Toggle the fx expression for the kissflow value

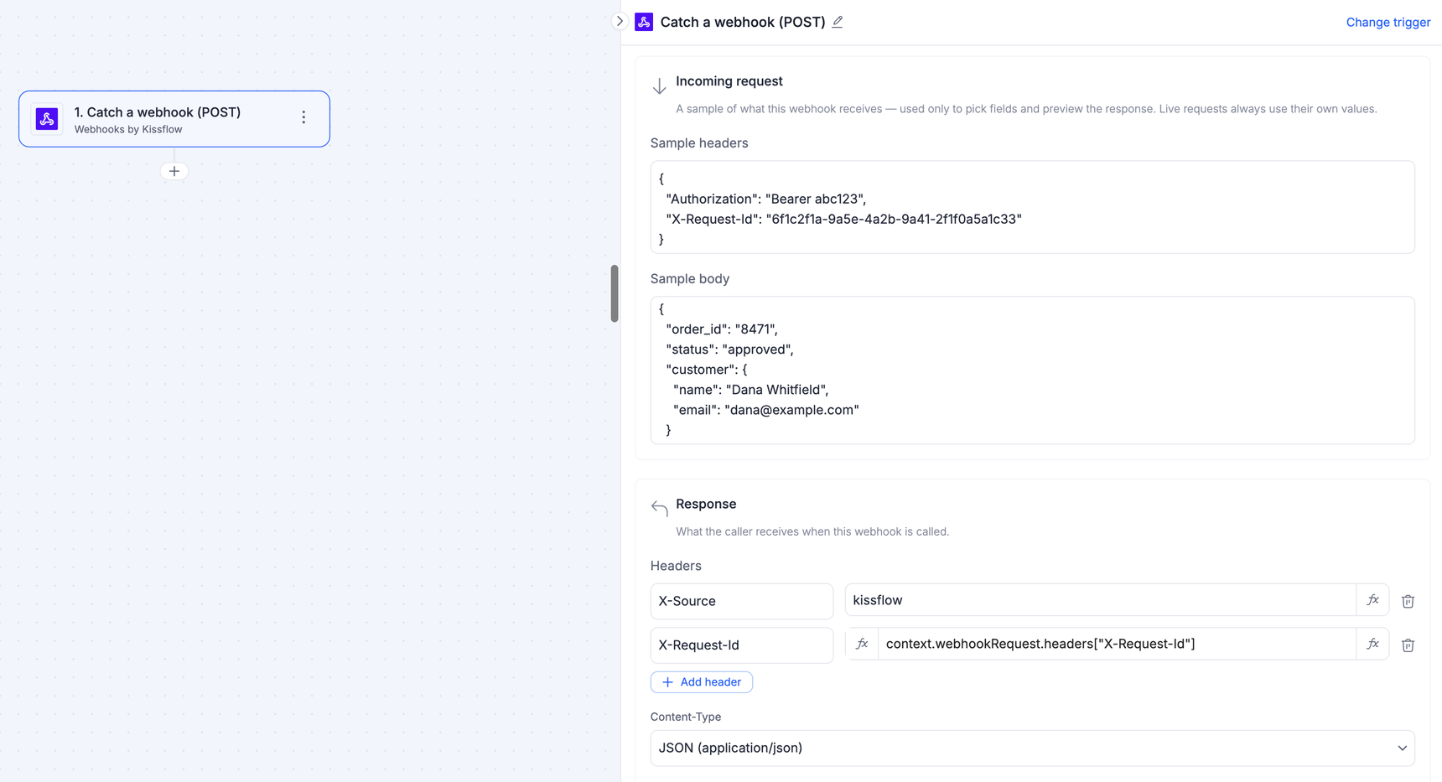(x=1372, y=600)
